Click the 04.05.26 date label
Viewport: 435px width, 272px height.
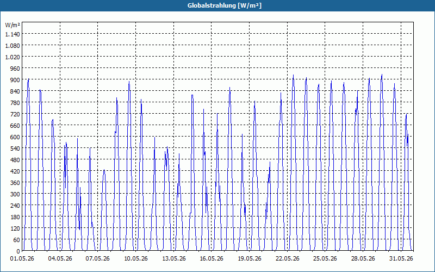pyautogui.click(x=60, y=259)
